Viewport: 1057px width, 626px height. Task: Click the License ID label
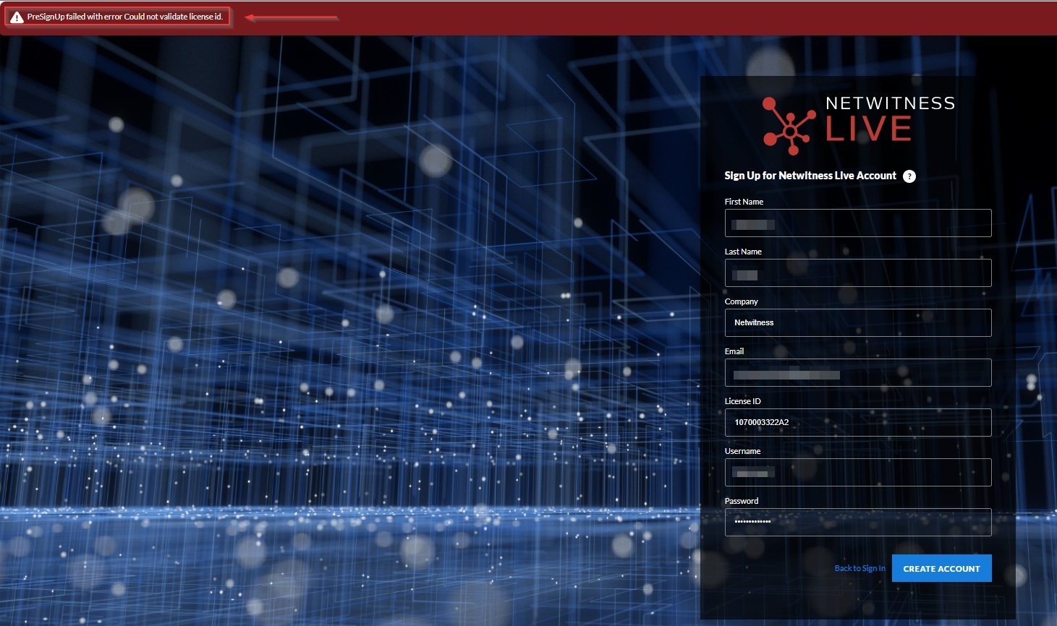742,401
